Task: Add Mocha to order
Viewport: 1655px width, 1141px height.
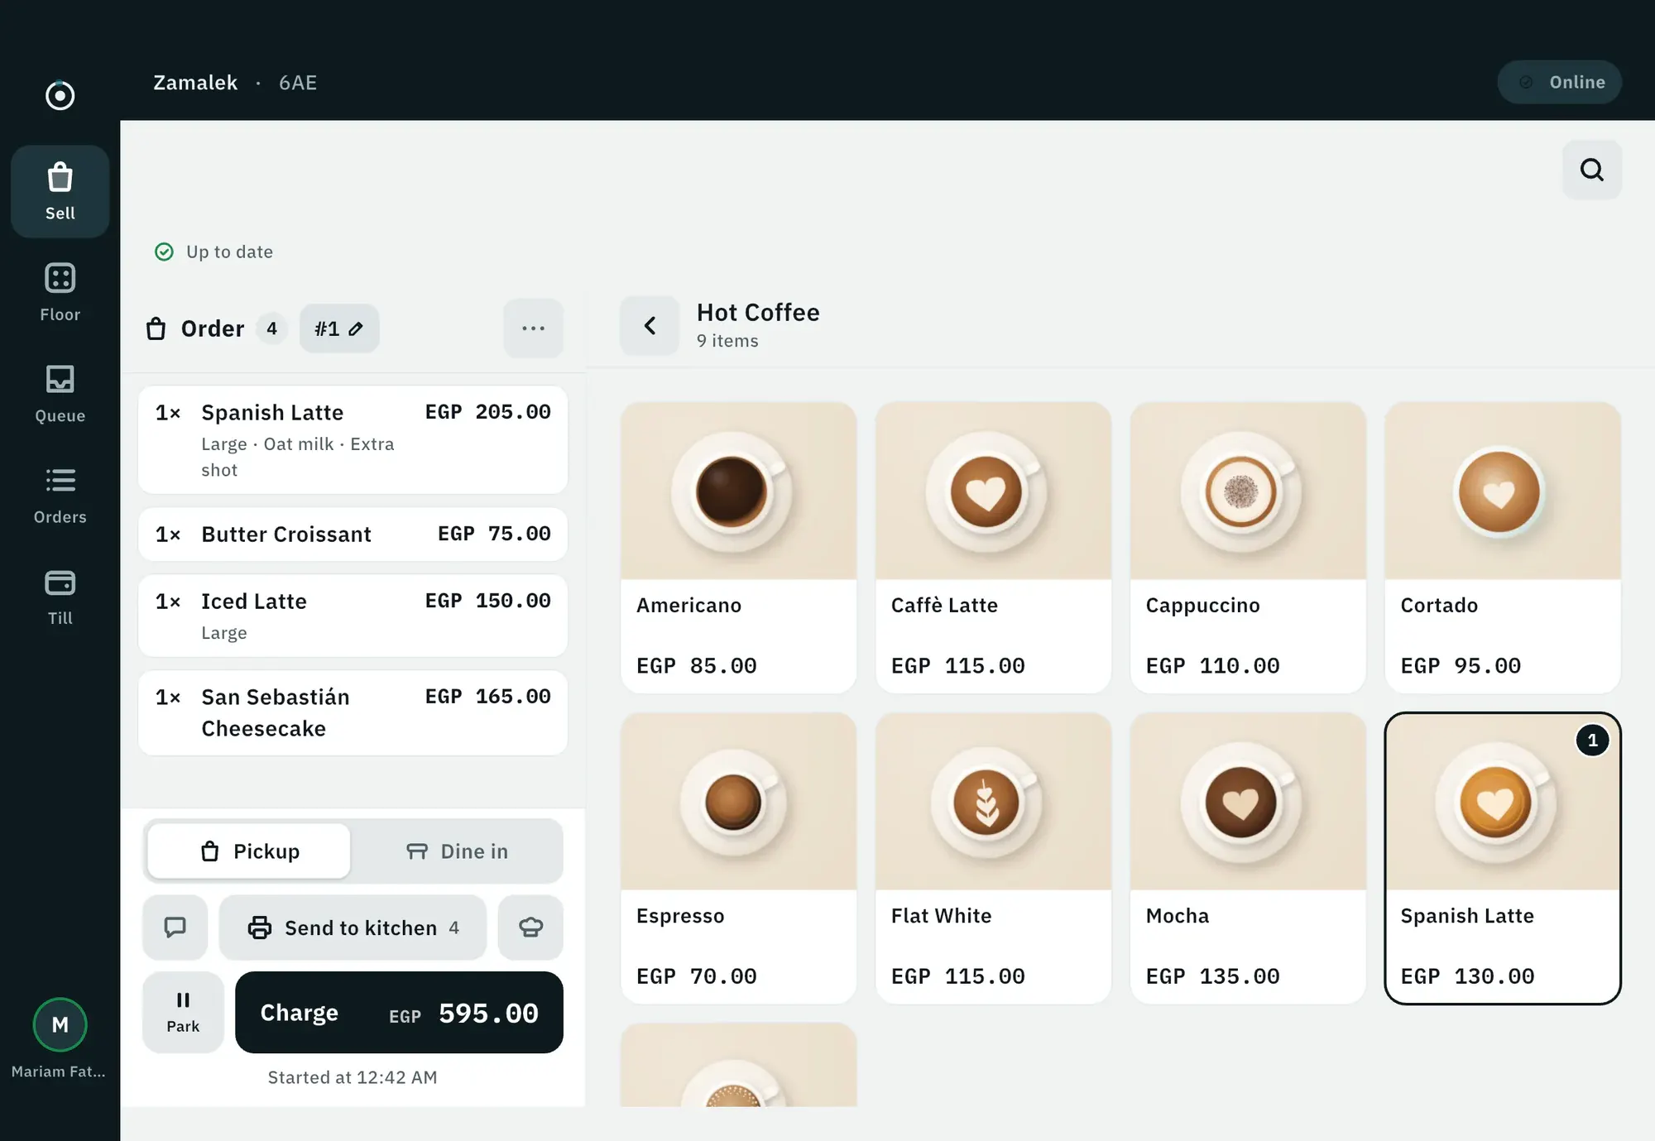Action: [1248, 858]
